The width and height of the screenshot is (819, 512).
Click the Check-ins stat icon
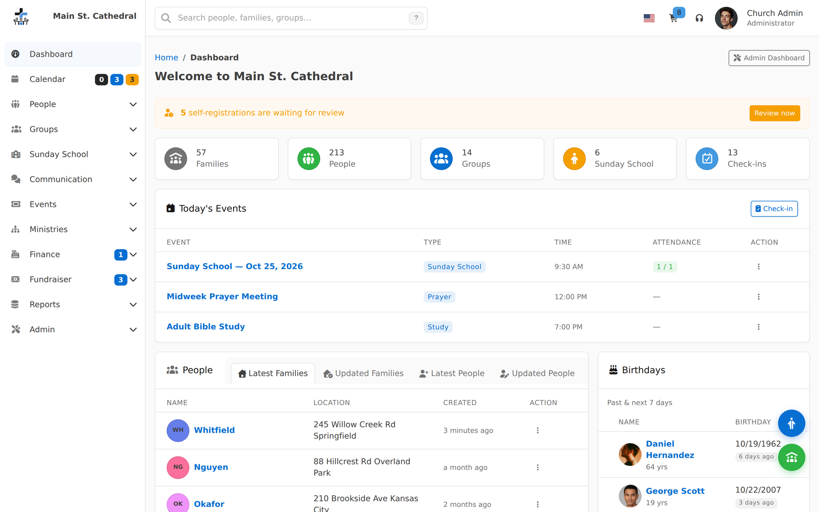coord(707,159)
